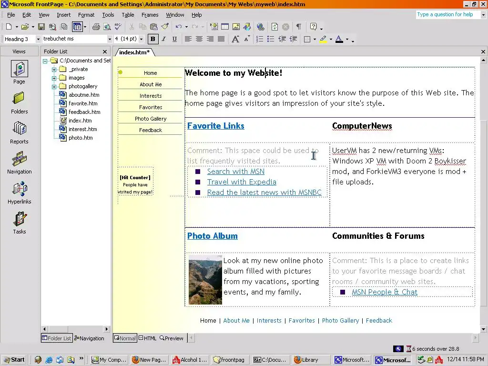This screenshot has height=366, width=488.
Task: Open Tasks view in the Views bar
Action: point(19,223)
